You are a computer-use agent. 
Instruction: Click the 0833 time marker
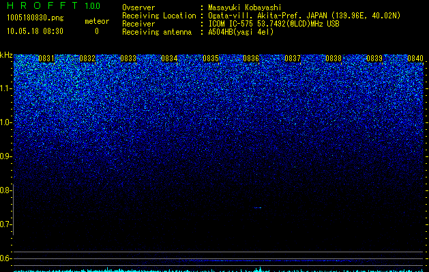128,58
